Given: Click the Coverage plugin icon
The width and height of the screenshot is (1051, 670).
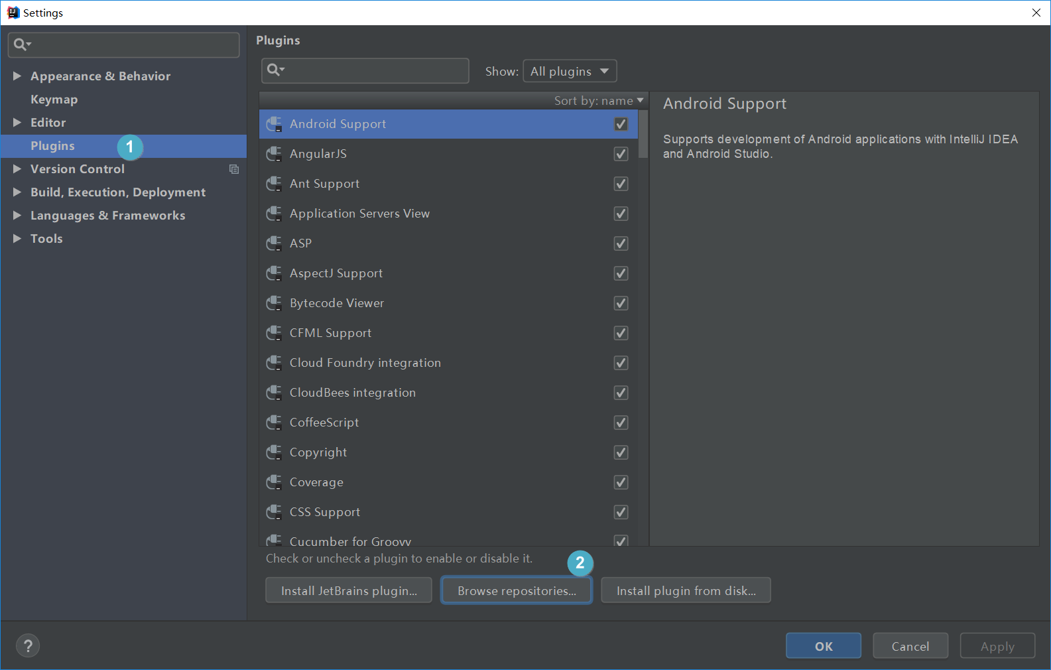Looking at the screenshot, I should coord(274,482).
